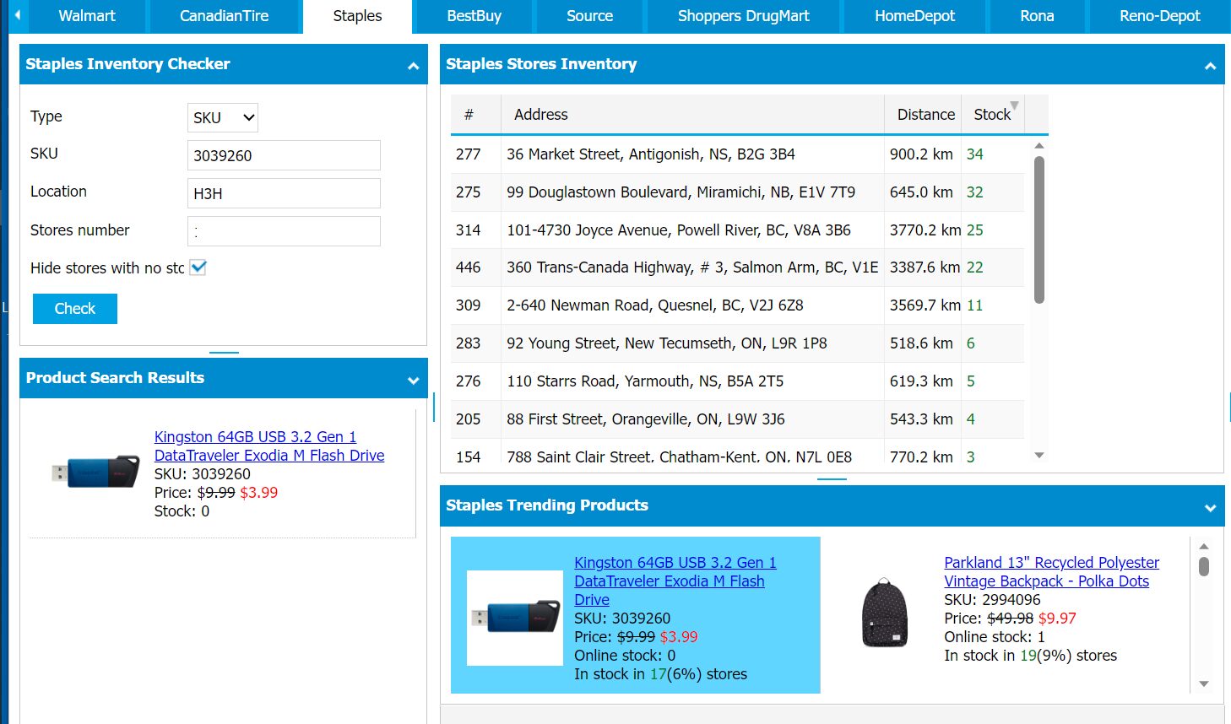Image resolution: width=1231 pixels, height=724 pixels.
Task: Click trending products scroll down arrow
Action: (x=1204, y=683)
